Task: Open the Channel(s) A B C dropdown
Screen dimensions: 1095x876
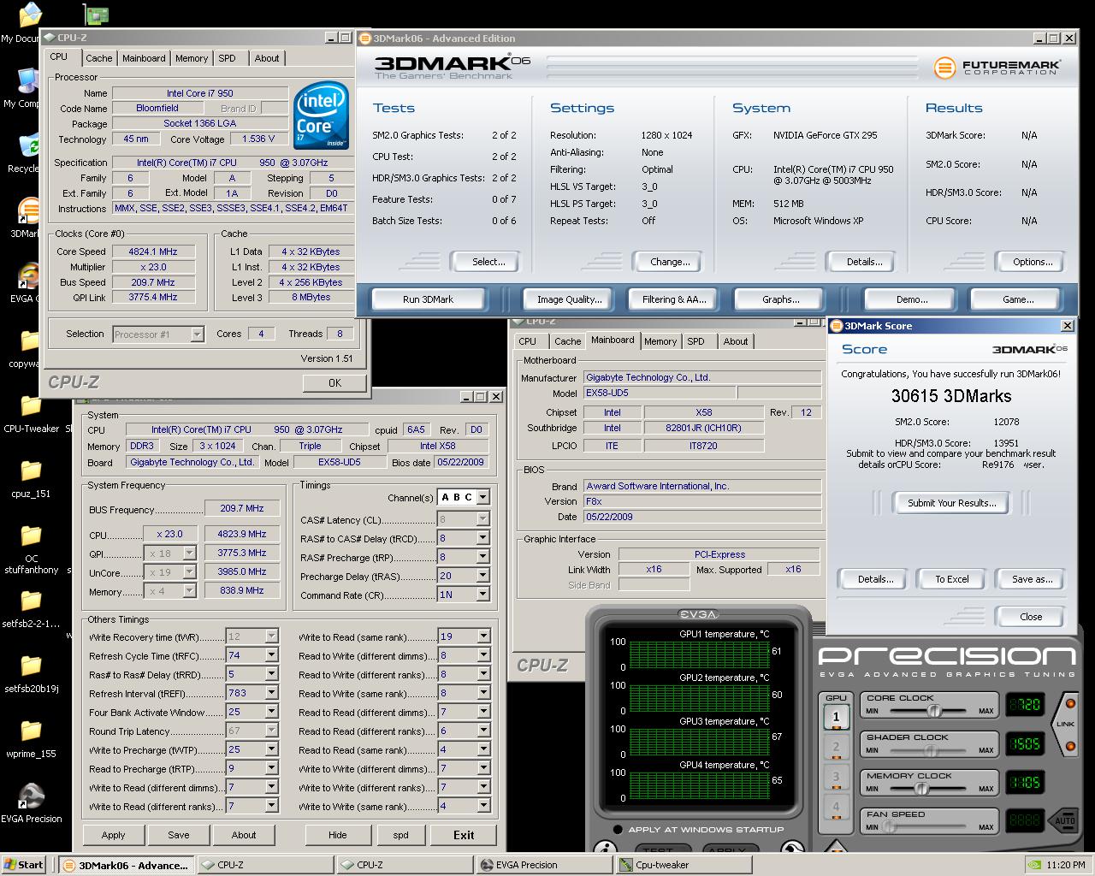Action: (483, 497)
